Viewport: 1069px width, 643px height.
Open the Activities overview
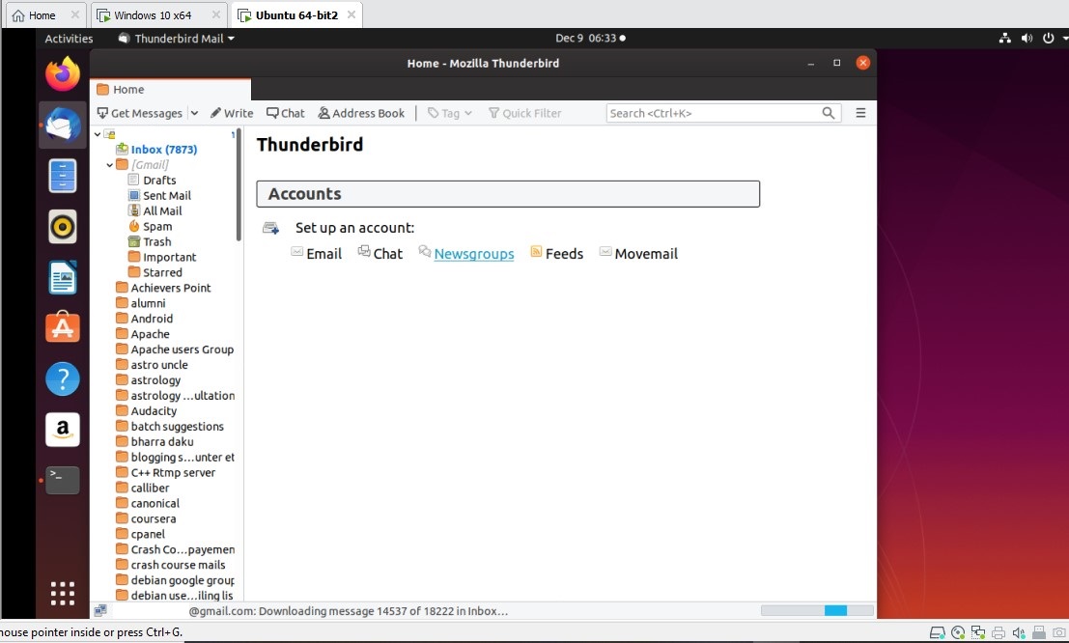69,39
